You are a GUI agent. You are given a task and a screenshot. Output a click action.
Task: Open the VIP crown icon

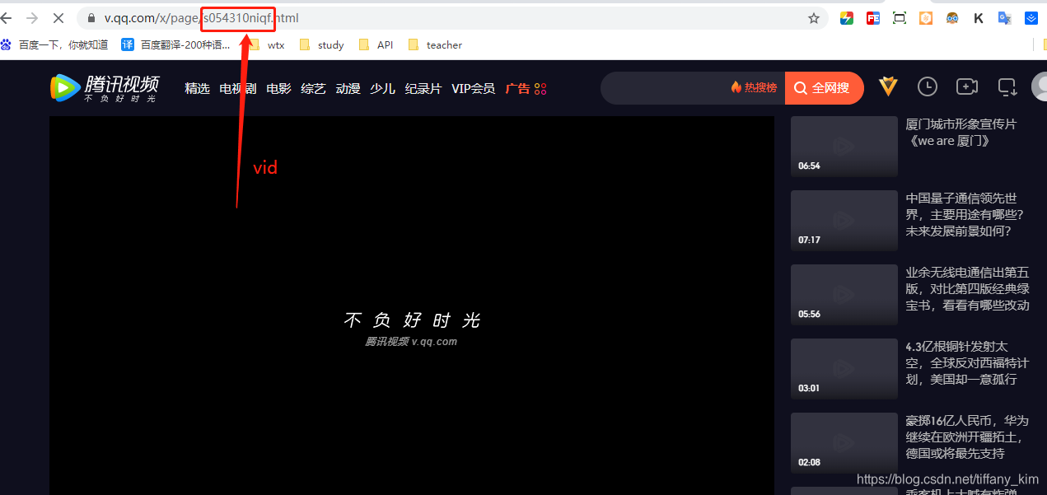click(x=888, y=86)
